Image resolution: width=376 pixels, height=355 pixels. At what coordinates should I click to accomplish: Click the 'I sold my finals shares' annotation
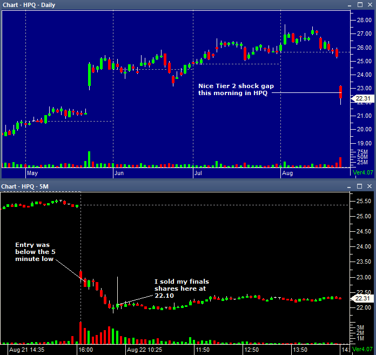coord(182,289)
